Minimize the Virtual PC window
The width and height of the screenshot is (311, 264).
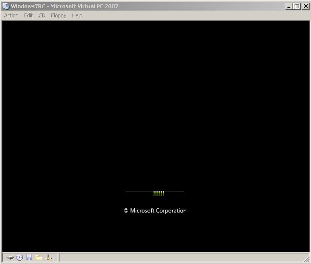point(289,6)
